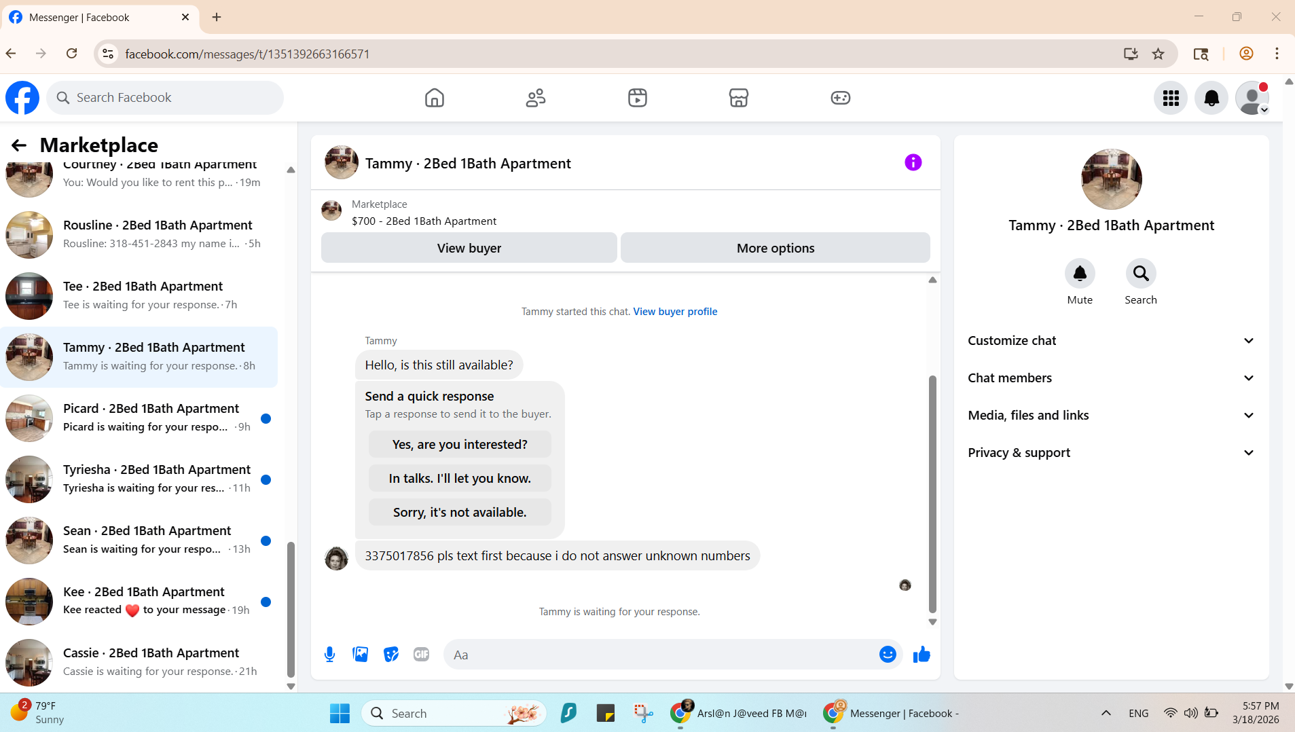Attach a photo or file
The image size is (1295, 732).
[x=360, y=655]
